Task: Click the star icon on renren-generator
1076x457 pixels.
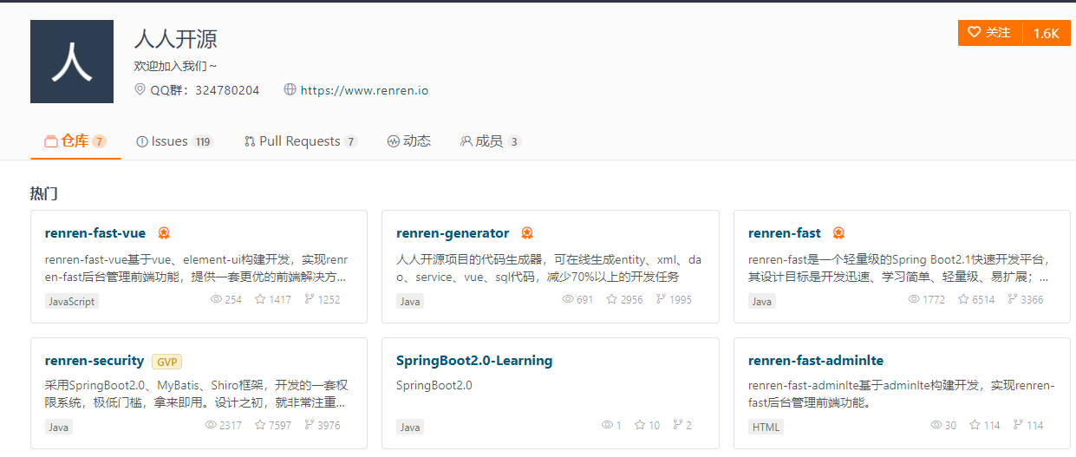Action: (x=612, y=299)
